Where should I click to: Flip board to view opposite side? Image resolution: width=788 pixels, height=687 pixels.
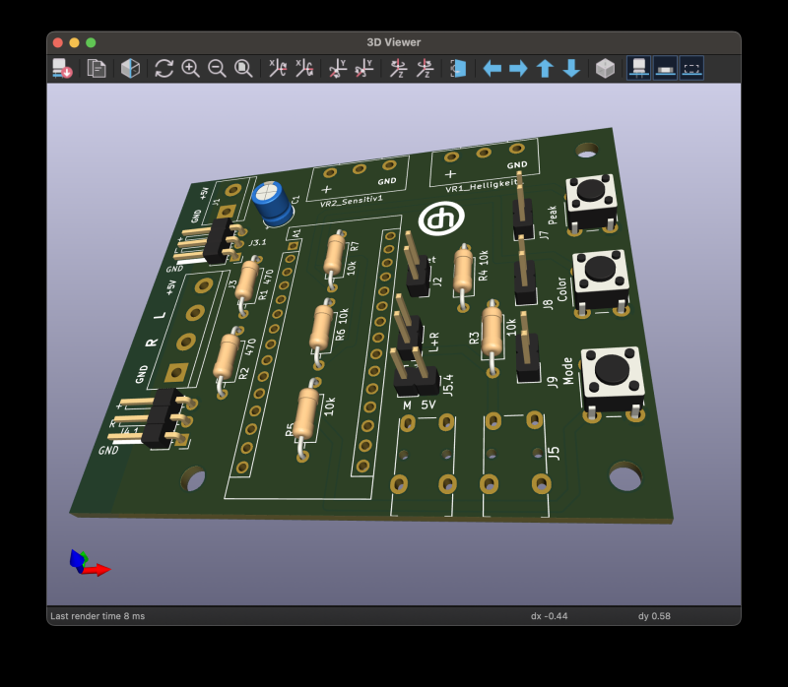(458, 68)
